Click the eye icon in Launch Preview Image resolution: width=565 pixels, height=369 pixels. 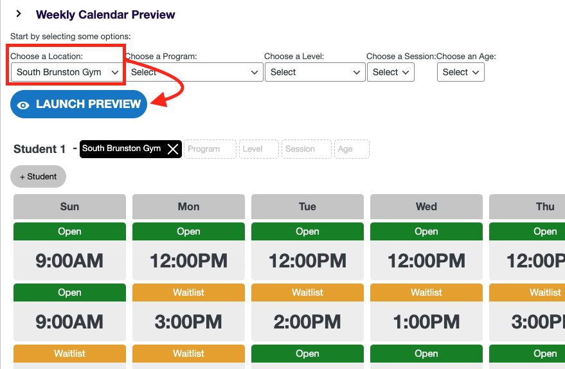click(24, 105)
